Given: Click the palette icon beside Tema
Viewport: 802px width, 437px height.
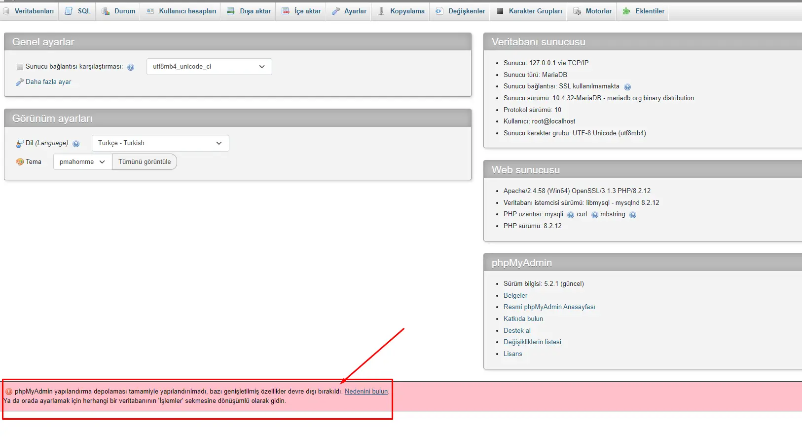Looking at the screenshot, I should [20, 161].
